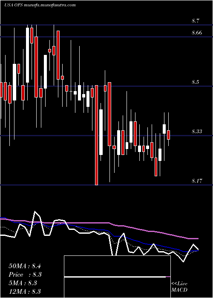This screenshot has height=298, width=213.
Task: Click the 8.7 price level label
Action: pos(195,21)
